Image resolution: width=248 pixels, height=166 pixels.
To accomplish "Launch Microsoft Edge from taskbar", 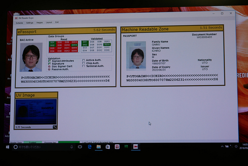I will (90, 147).
